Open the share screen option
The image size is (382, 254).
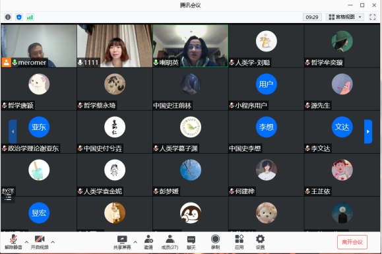[x=122, y=242]
